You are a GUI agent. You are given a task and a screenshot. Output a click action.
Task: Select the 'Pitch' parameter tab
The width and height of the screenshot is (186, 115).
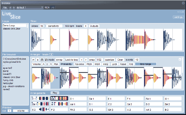(89, 64)
